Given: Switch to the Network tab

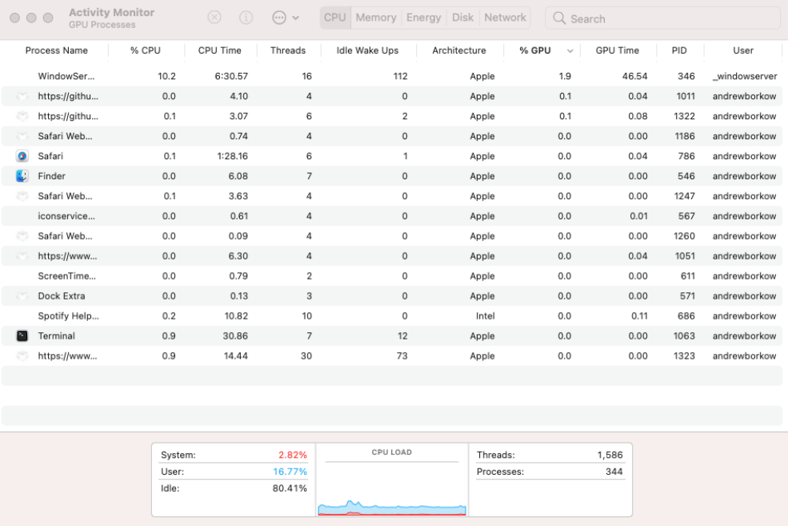Looking at the screenshot, I should click(x=505, y=18).
